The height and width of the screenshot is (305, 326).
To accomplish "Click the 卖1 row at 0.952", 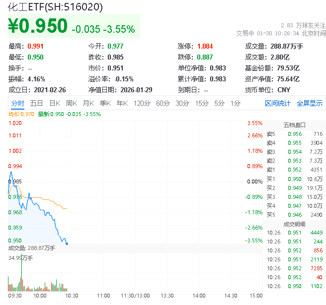I will tap(294, 170).
